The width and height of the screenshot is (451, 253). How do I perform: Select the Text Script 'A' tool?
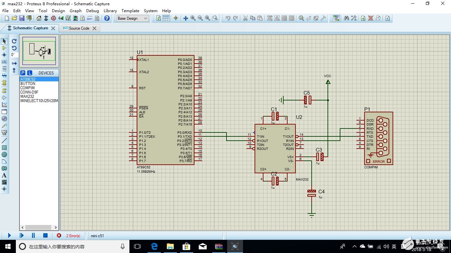pyautogui.click(x=4, y=175)
